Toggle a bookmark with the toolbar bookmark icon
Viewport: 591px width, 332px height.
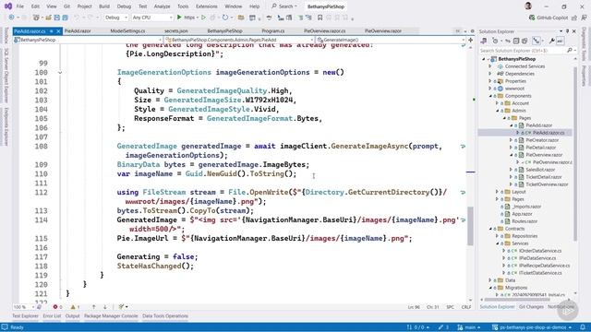click(320, 18)
